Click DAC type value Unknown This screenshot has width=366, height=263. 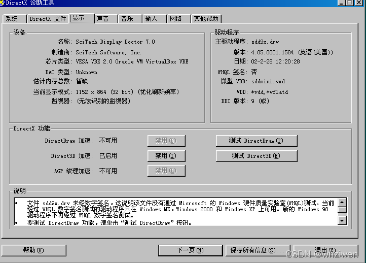click(87, 72)
